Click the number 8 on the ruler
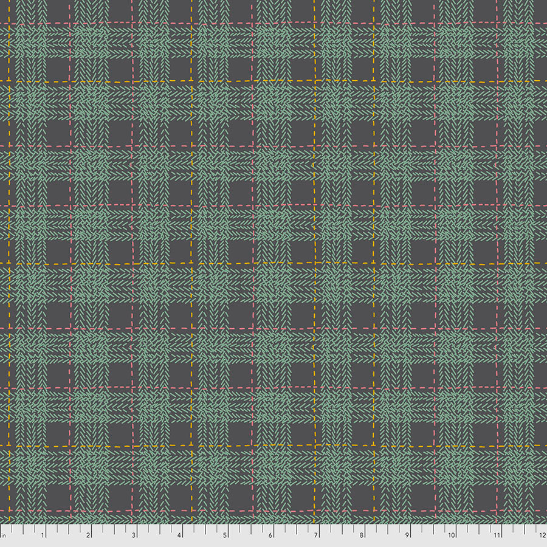 pos(361,536)
